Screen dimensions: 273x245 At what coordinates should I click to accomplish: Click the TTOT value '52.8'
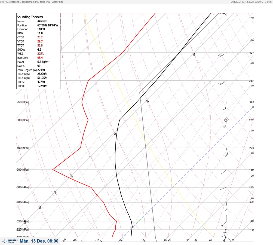40,45
